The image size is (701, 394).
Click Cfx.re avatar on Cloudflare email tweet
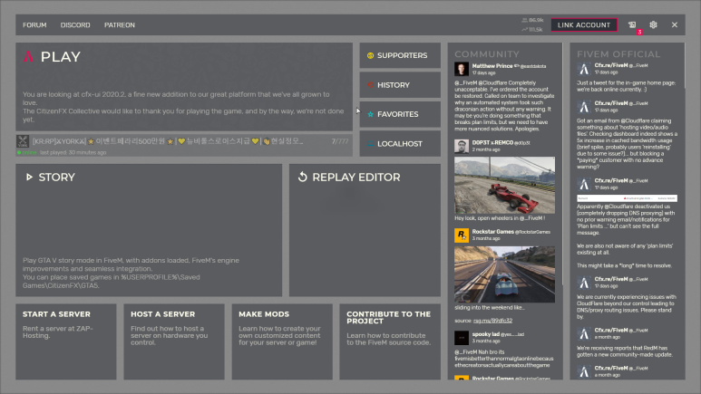[x=584, y=107]
